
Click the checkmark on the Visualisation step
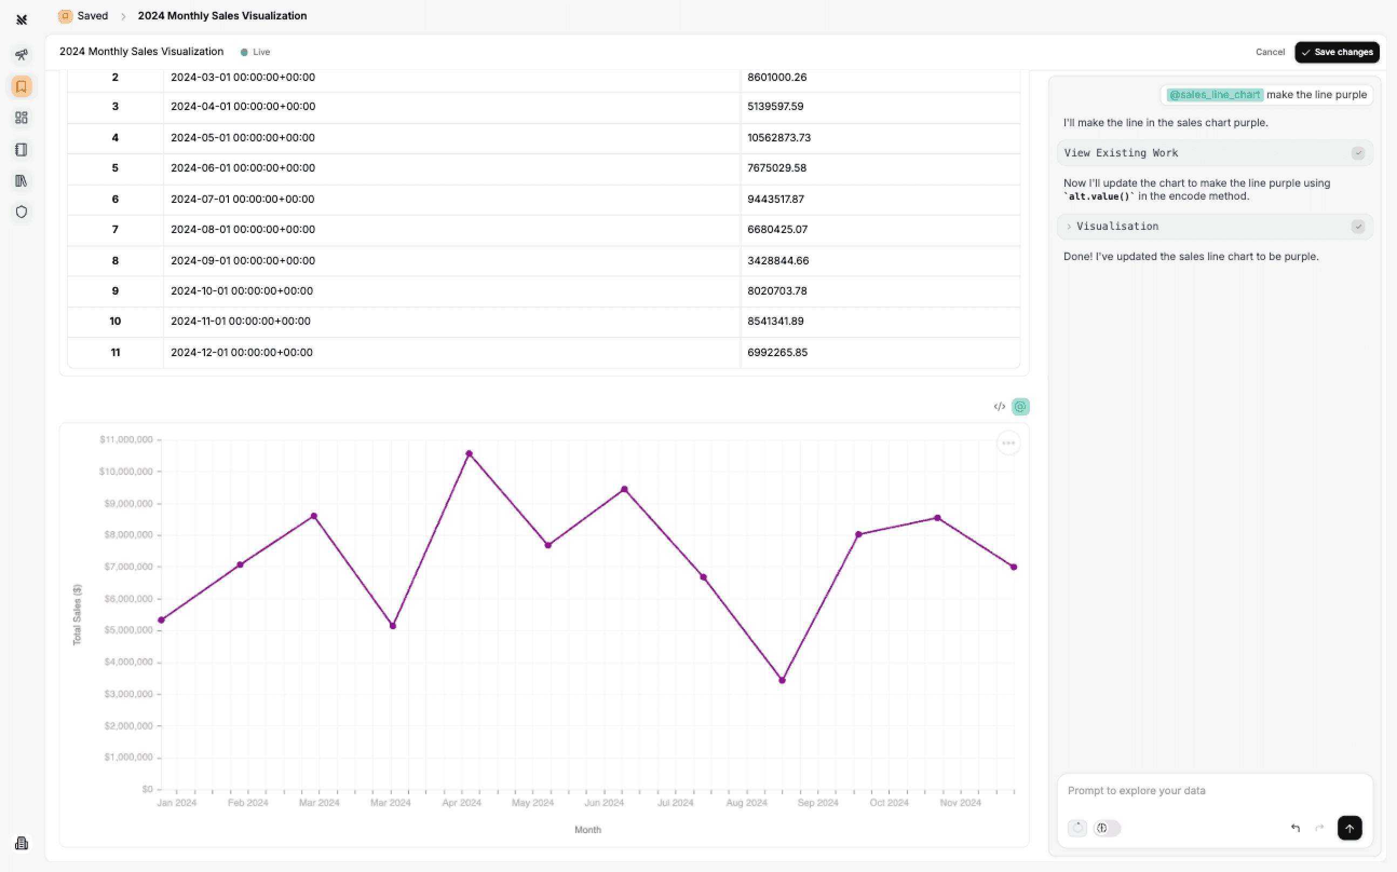pyautogui.click(x=1358, y=226)
